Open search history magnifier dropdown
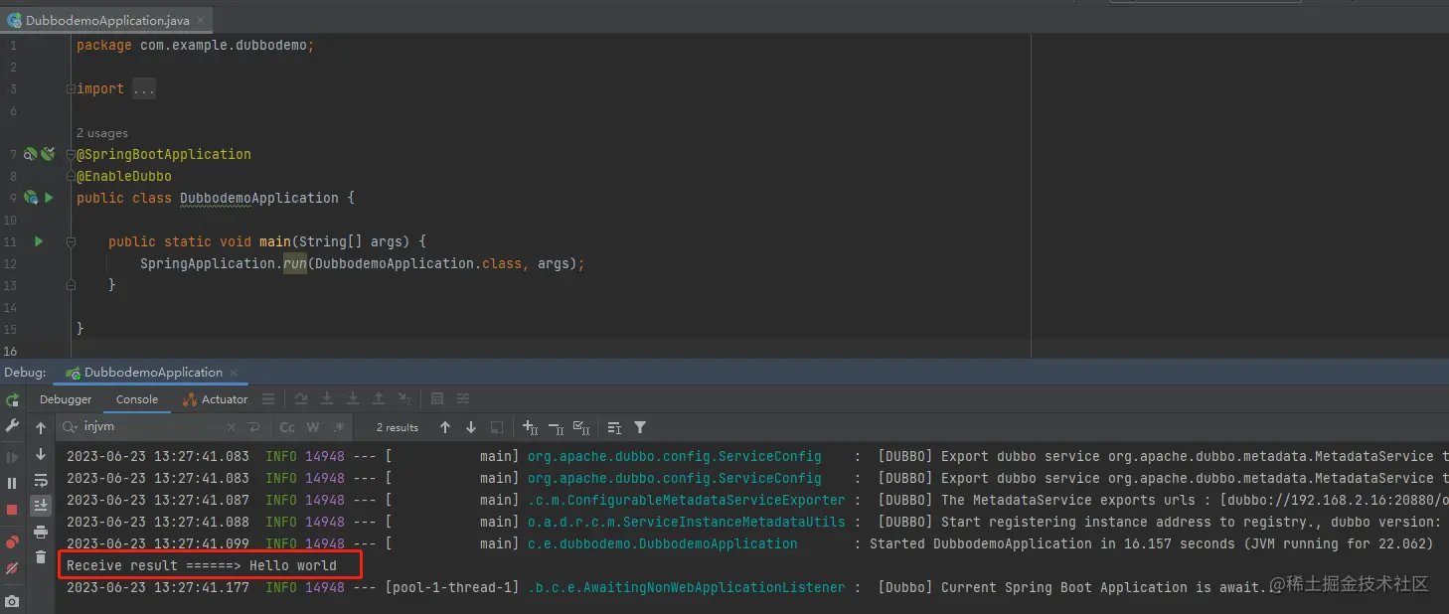 (70, 427)
